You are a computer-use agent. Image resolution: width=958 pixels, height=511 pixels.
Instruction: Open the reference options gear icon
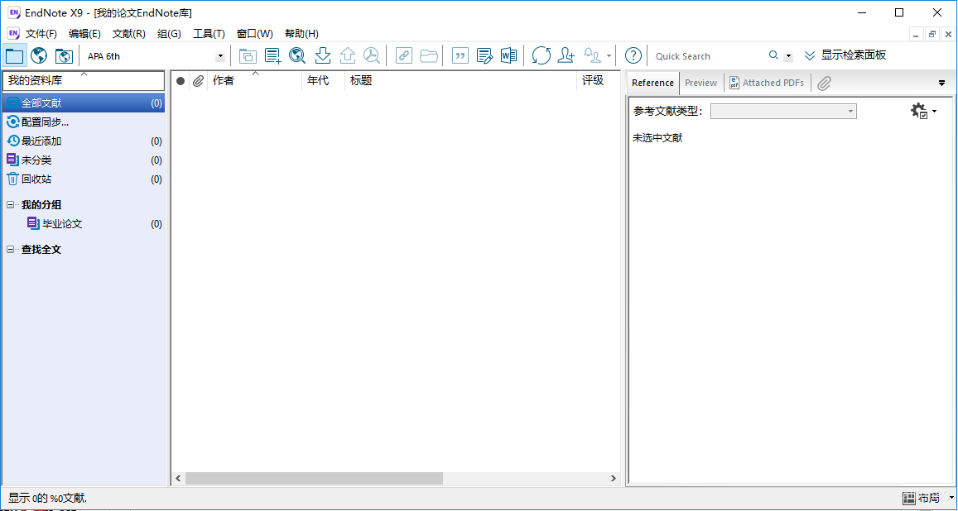click(x=919, y=110)
